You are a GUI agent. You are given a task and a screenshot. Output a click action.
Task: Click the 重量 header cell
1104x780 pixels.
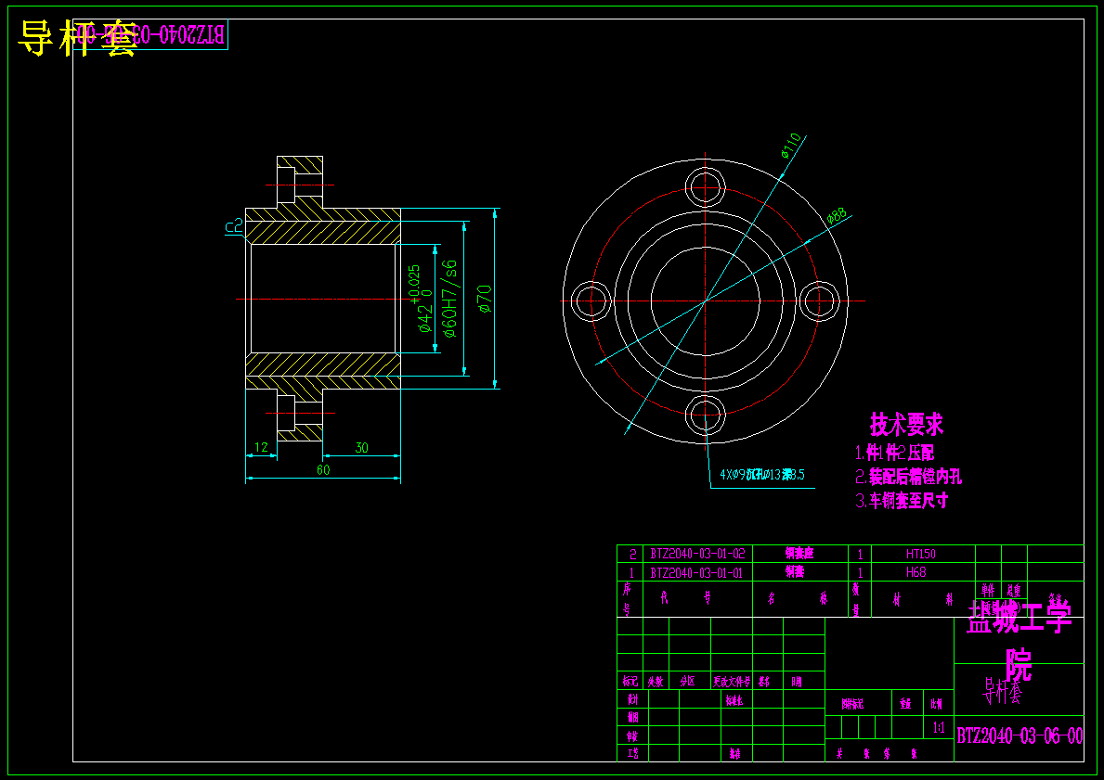[x=905, y=703]
